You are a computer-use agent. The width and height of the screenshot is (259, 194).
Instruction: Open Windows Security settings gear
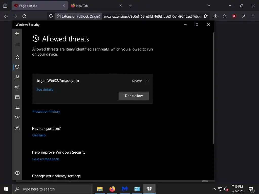pyautogui.click(x=17, y=173)
